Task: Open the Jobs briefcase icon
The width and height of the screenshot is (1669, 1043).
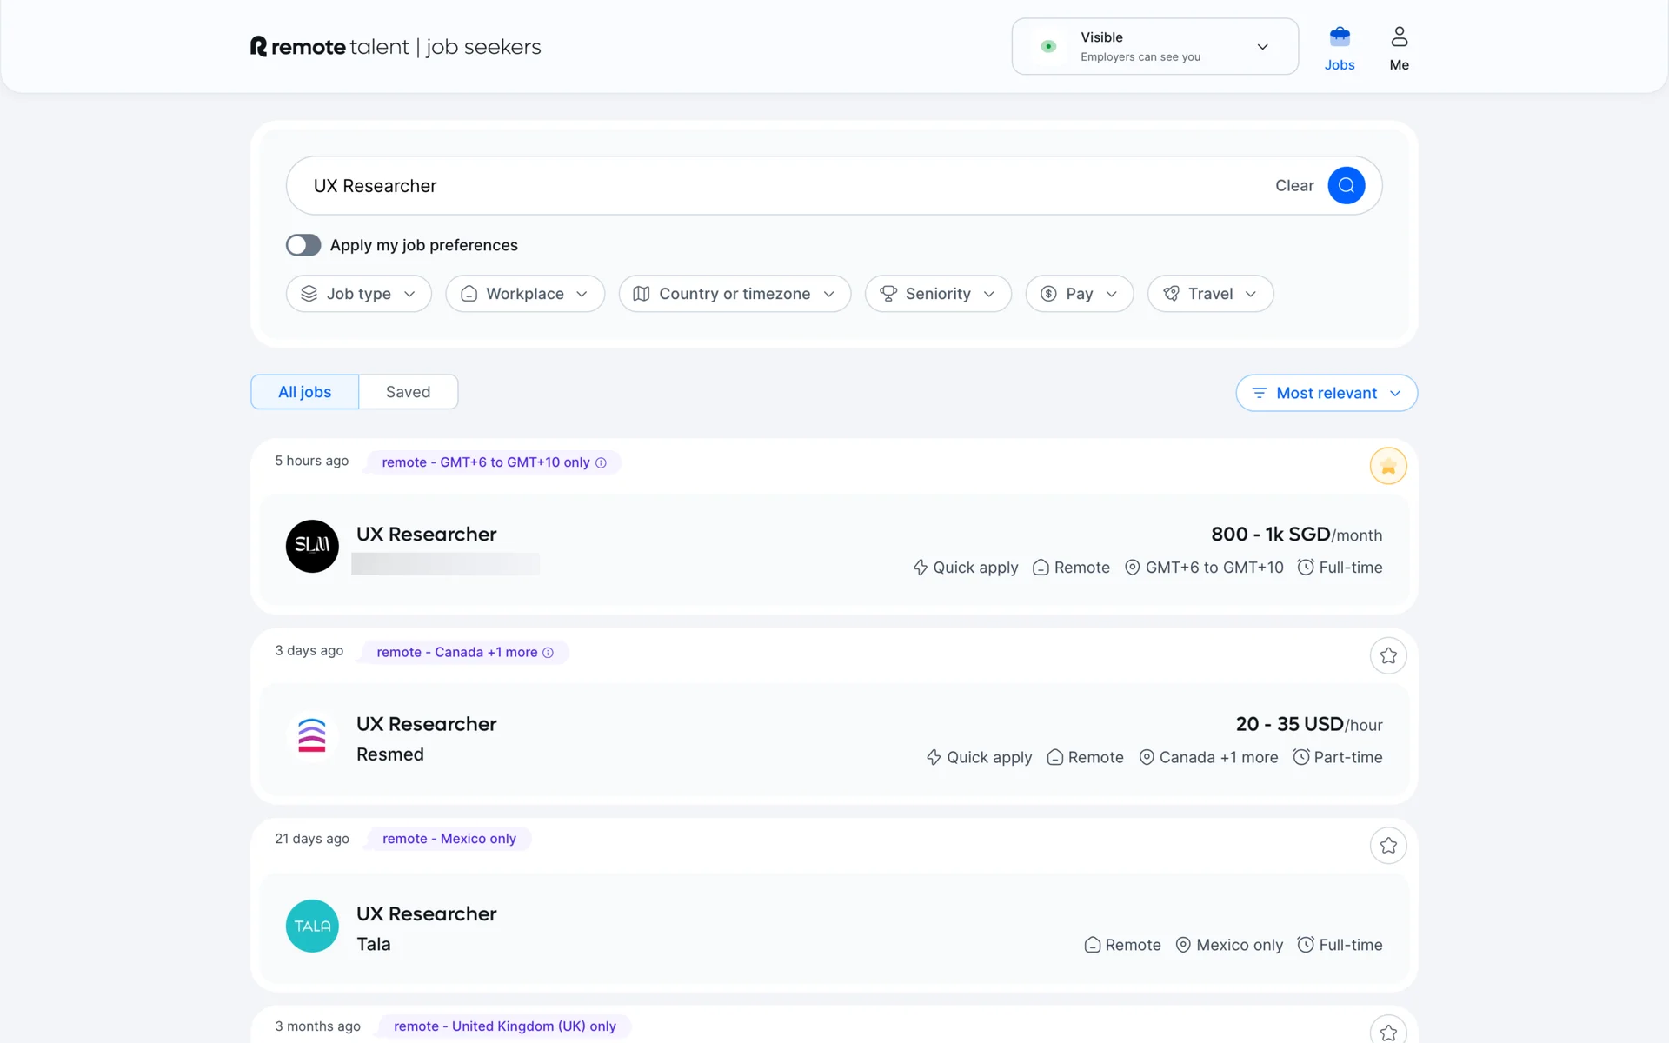Action: pyautogui.click(x=1339, y=37)
